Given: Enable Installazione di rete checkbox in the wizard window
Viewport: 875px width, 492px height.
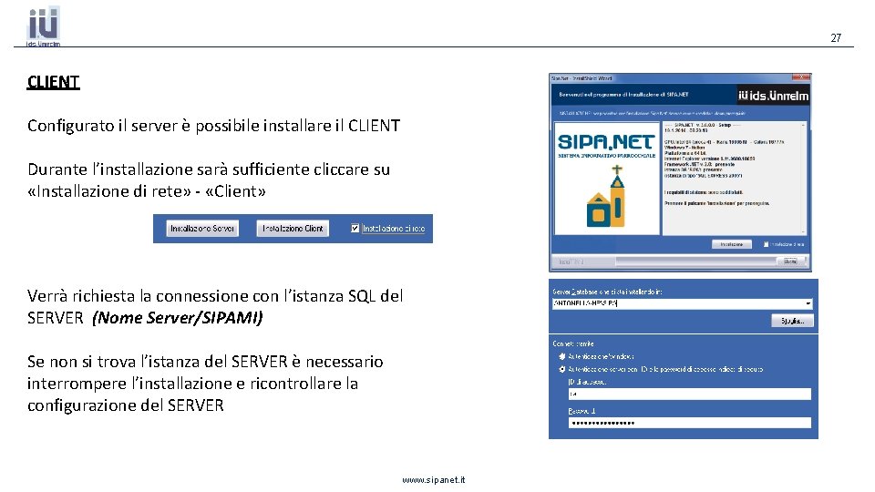Looking at the screenshot, I should point(767,244).
